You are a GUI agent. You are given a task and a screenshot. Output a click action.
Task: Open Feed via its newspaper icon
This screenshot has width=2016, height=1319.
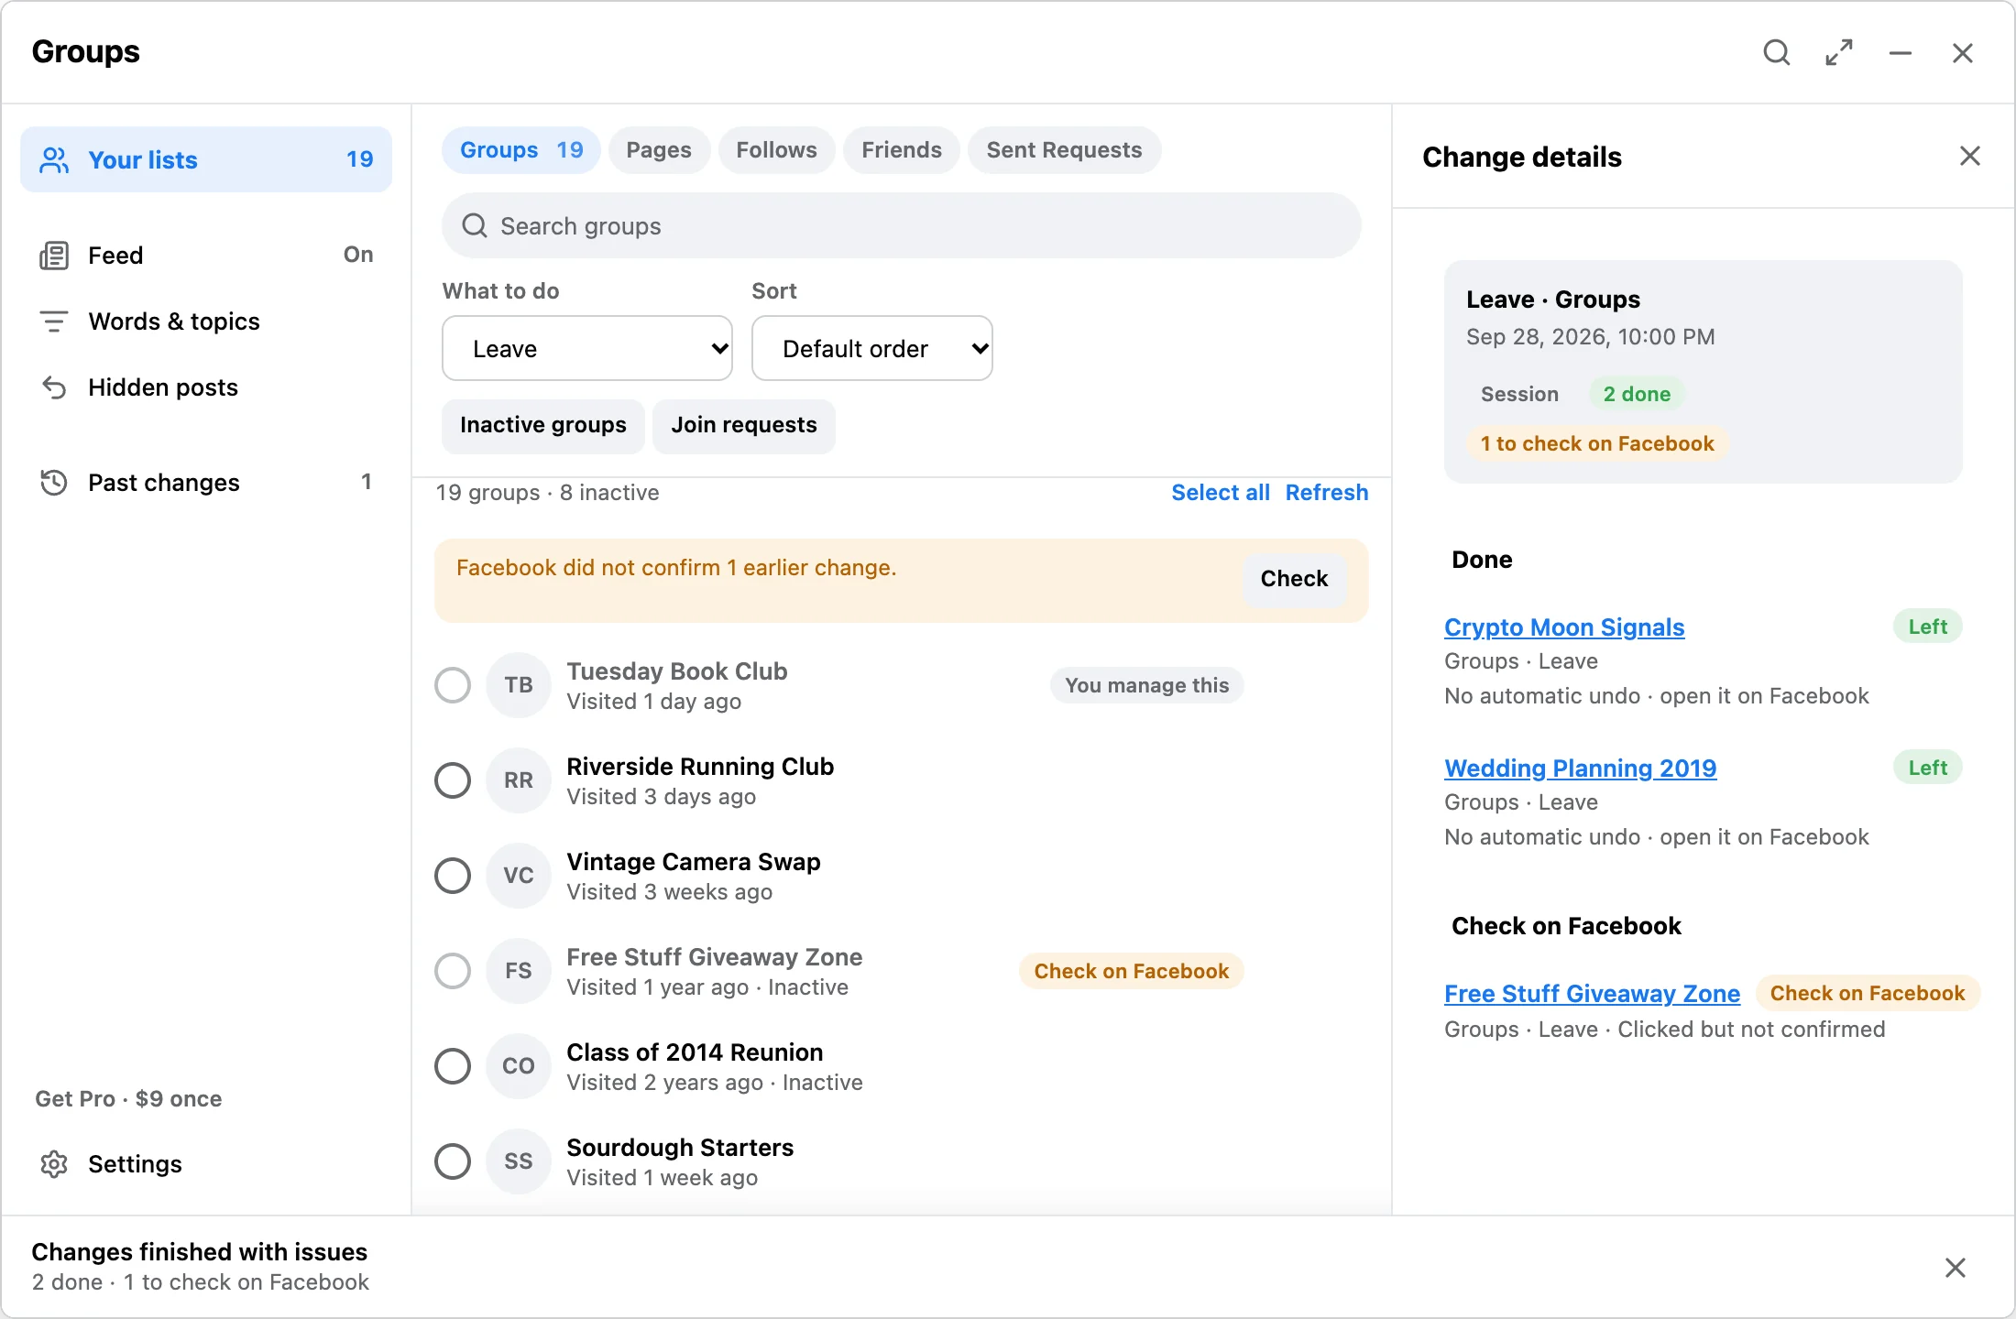(x=54, y=256)
